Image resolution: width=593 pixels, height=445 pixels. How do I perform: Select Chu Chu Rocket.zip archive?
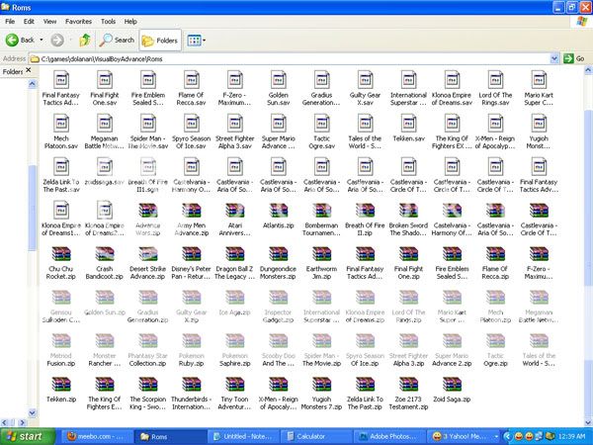pos(61,262)
